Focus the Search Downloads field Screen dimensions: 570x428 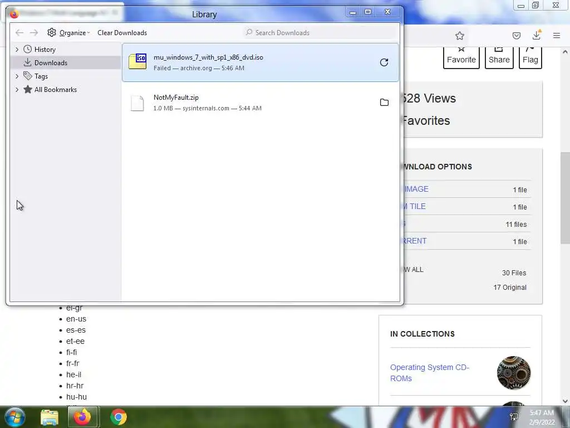pyautogui.click(x=320, y=33)
